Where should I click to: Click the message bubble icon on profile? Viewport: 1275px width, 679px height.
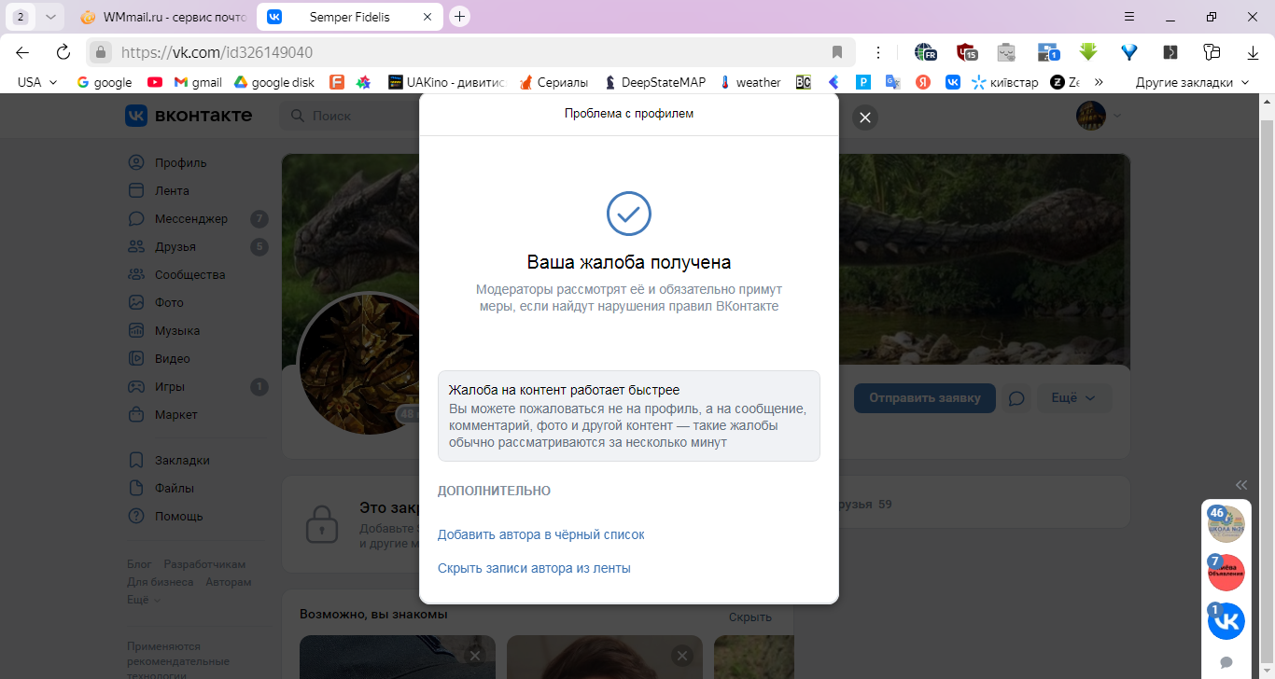tap(1016, 398)
